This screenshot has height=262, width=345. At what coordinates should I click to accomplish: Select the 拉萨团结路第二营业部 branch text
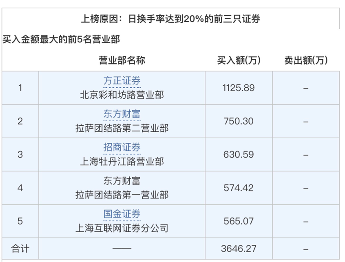point(122,128)
